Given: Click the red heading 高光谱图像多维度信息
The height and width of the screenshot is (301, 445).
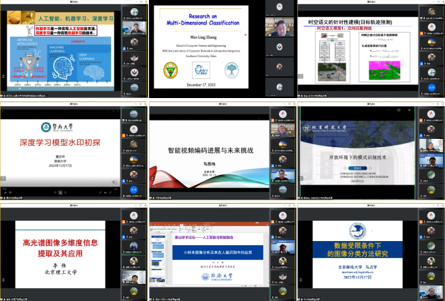Looking at the screenshot, I should 62,242.
